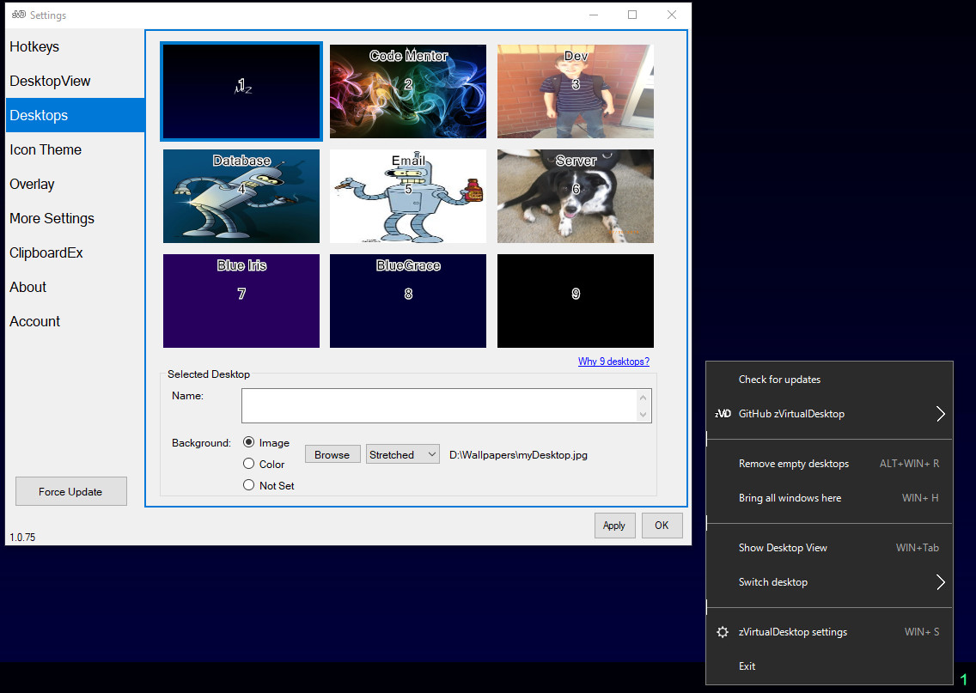
Task: Select the Blue Iris desktop thumbnail
Action: pos(241,301)
